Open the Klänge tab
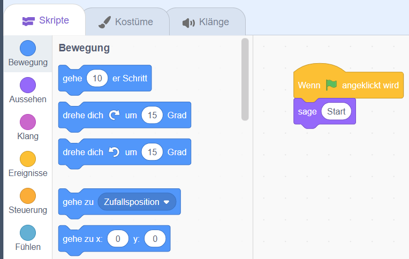Screen dimensions: 409x259 (206, 22)
